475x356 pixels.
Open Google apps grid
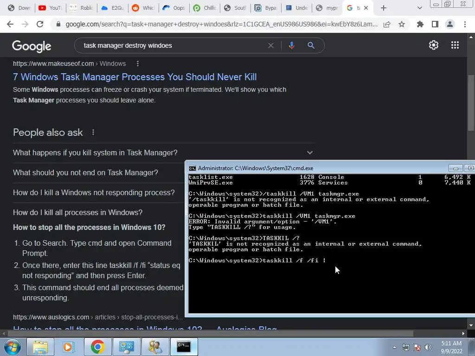(x=455, y=45)
